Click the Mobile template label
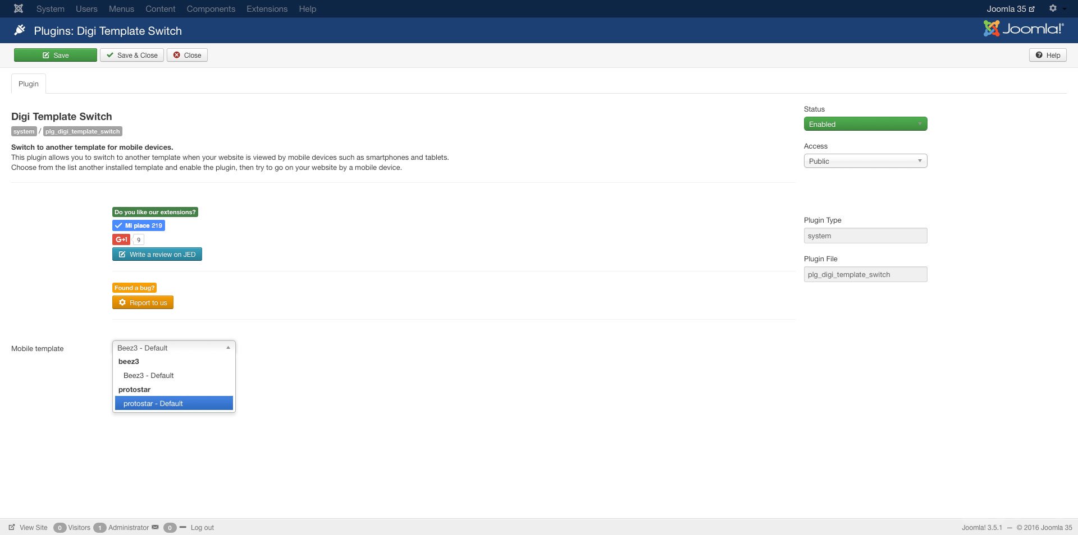The width and height of the screenshot is (1078, 535). 38,349
